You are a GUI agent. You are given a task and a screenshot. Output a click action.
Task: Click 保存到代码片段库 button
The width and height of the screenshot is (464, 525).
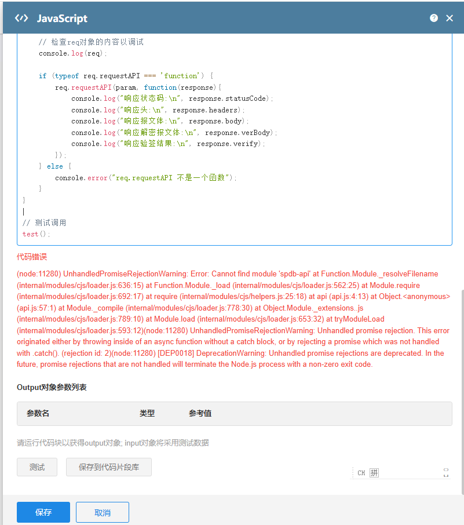pos(109,466)
